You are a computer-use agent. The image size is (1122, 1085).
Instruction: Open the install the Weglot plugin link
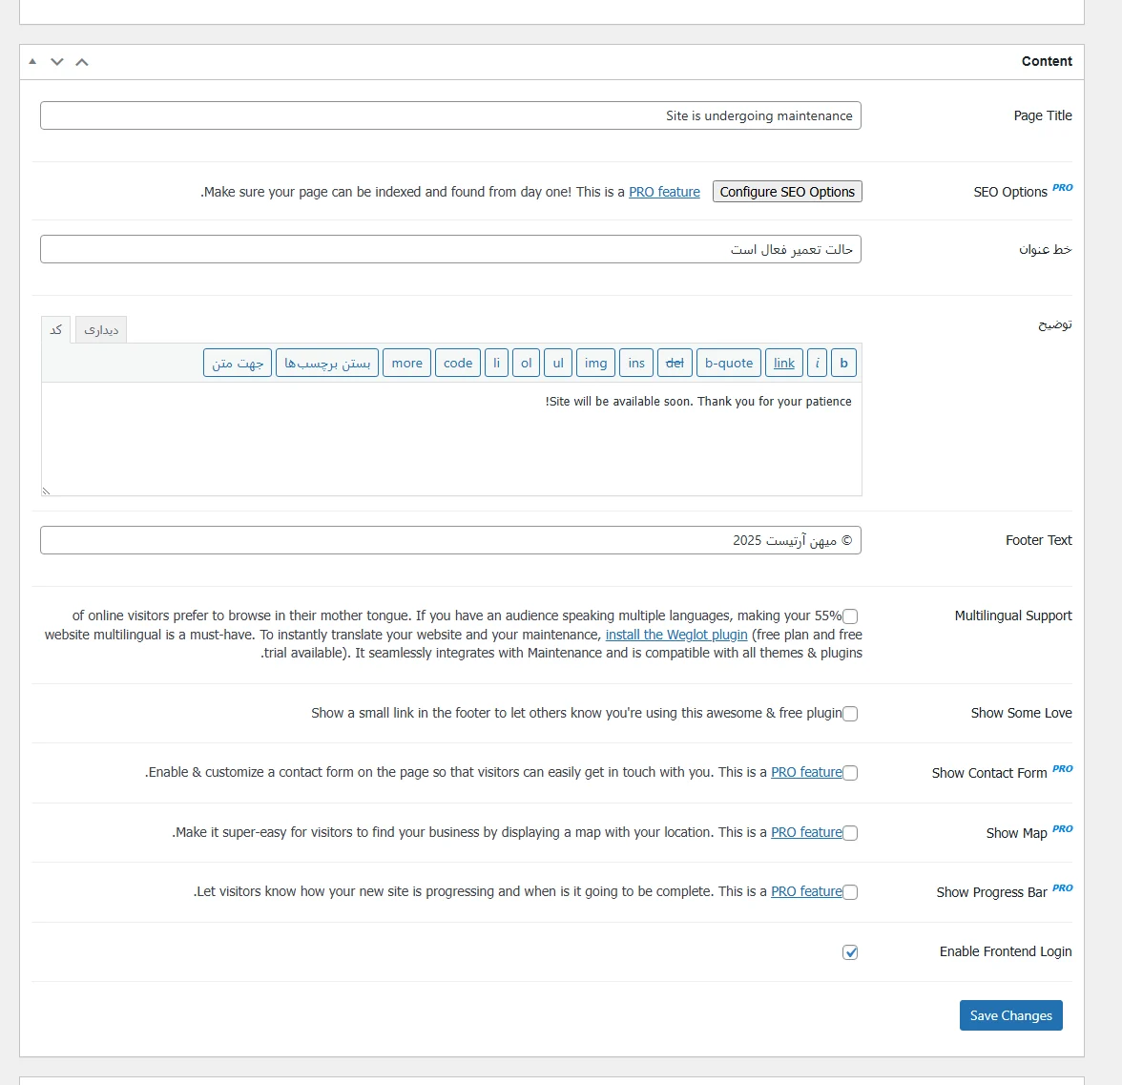[676, 635]
